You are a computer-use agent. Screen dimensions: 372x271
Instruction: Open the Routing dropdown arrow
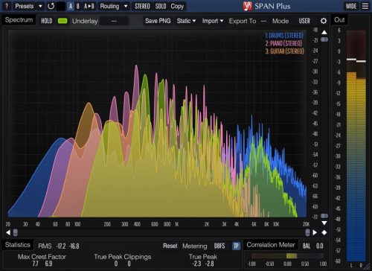[126, 6]
